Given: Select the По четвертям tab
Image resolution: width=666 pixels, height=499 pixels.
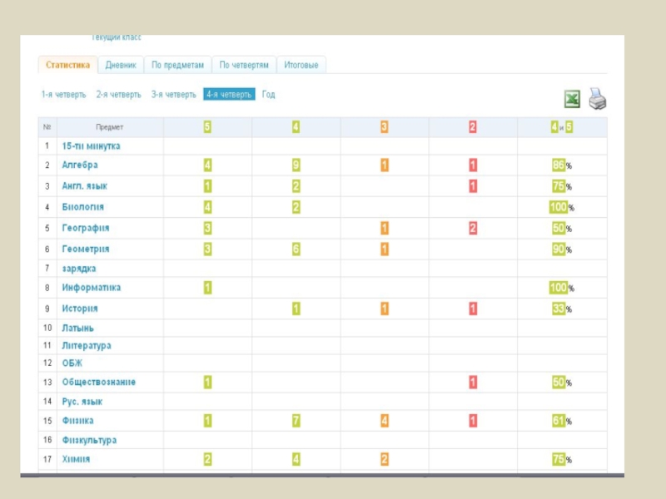Looking at the screenshot, I should click(245, 65).
